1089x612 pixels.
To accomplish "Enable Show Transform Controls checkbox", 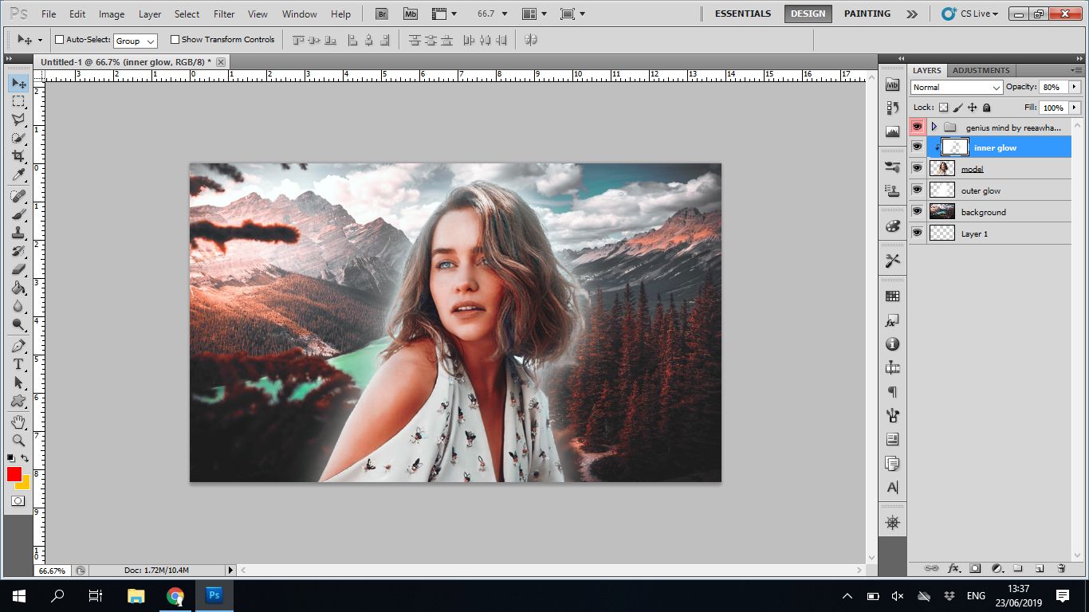I will tap(175, 40).
